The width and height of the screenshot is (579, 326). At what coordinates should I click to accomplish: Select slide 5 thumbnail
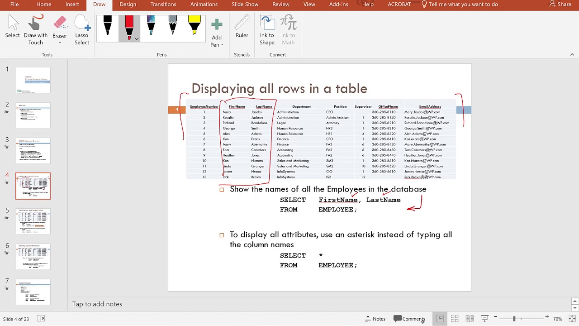coord(33,221)
